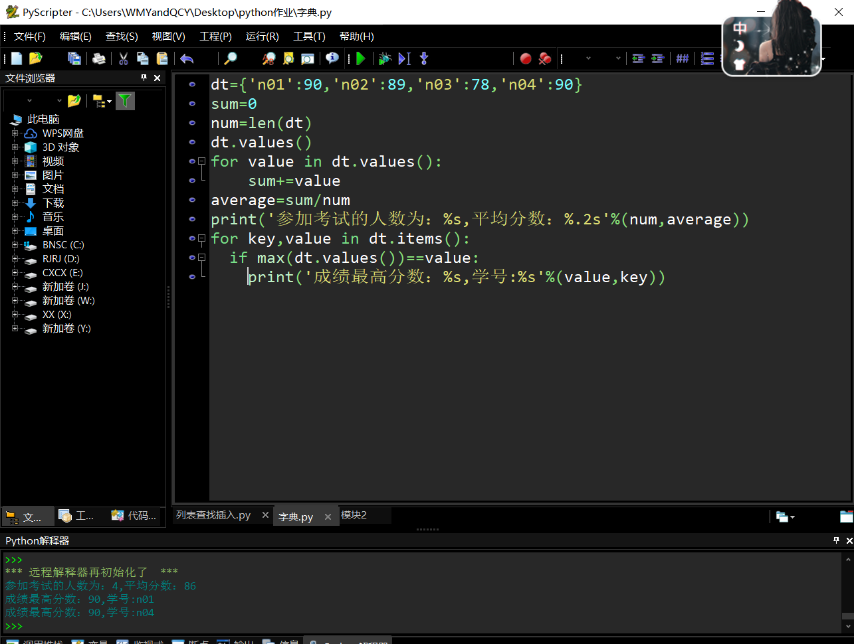Click the Replace (AB) icon
This screenshot has height=644, width=854.
pos(268,58)
